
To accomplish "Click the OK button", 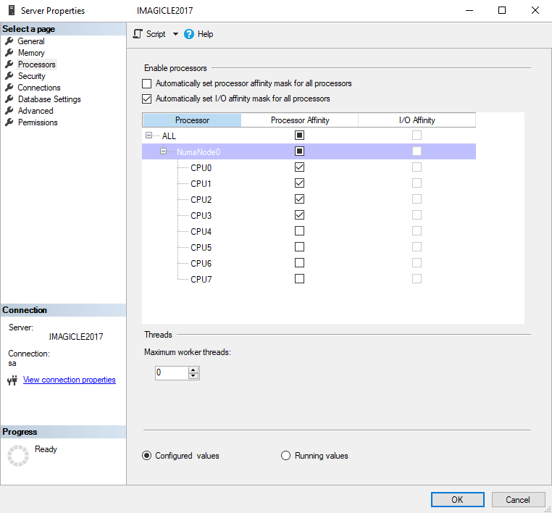I will click(457, 499).
